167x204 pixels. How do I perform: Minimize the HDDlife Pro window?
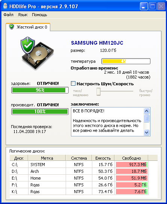coord(144,6)
